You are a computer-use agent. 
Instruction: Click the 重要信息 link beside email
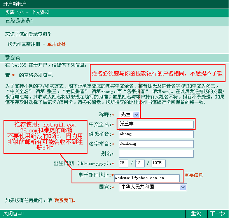pyautogui.click(x=194, y=175)
